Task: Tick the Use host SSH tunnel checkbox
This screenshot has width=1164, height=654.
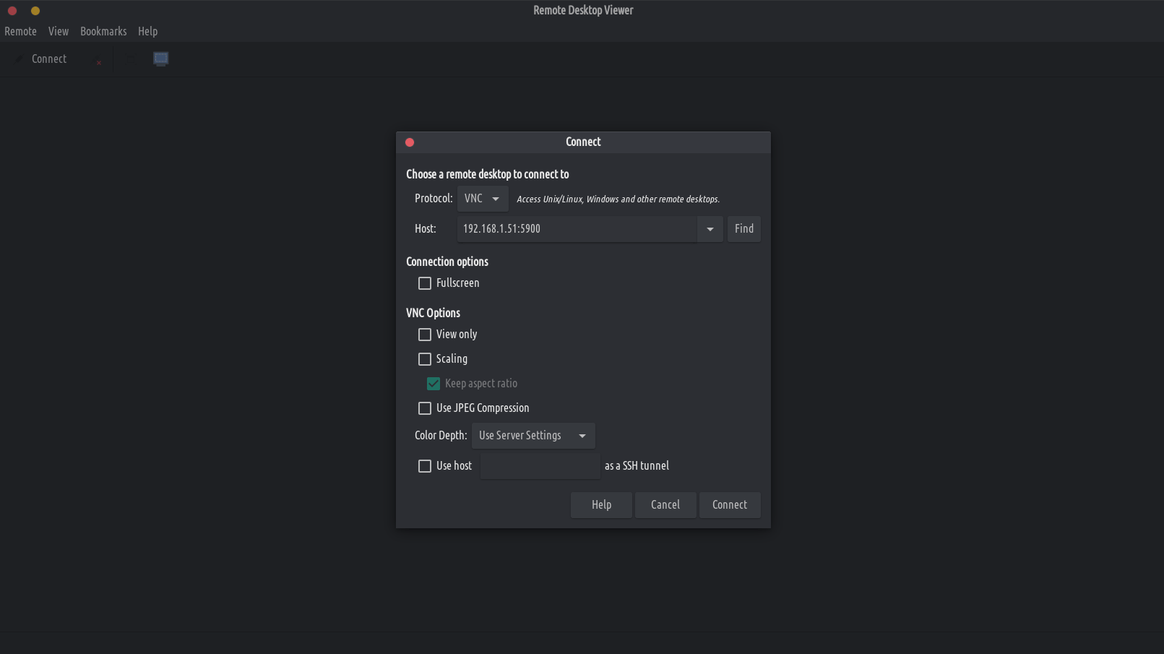Action: tap(425, 466)
